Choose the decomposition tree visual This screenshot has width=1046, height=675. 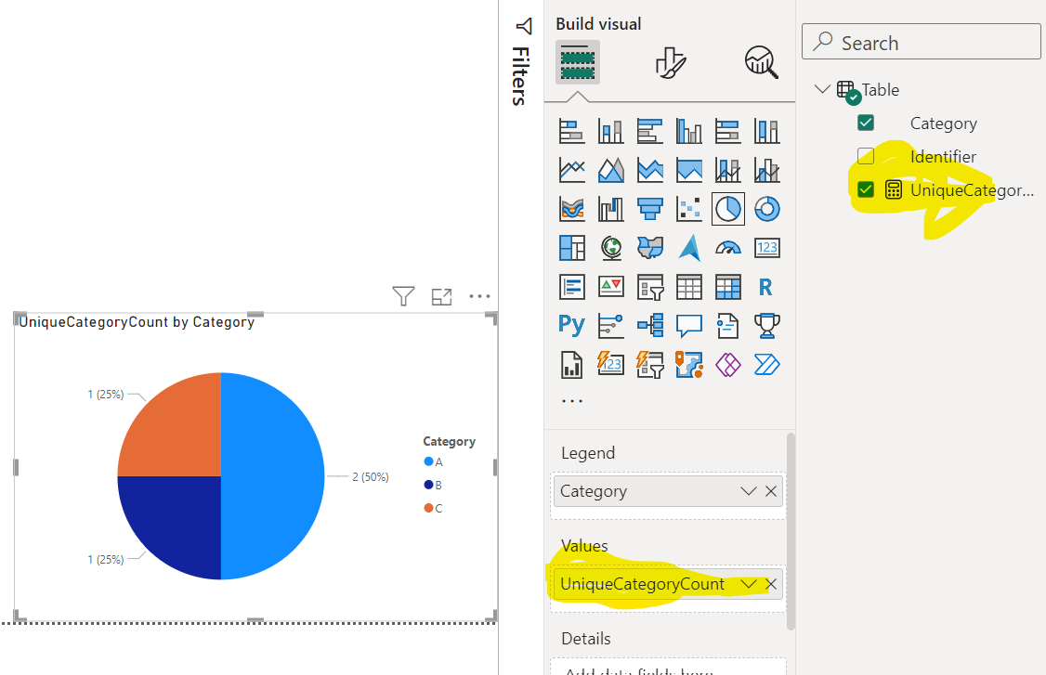pyautogui.click(x=649, y=326)
